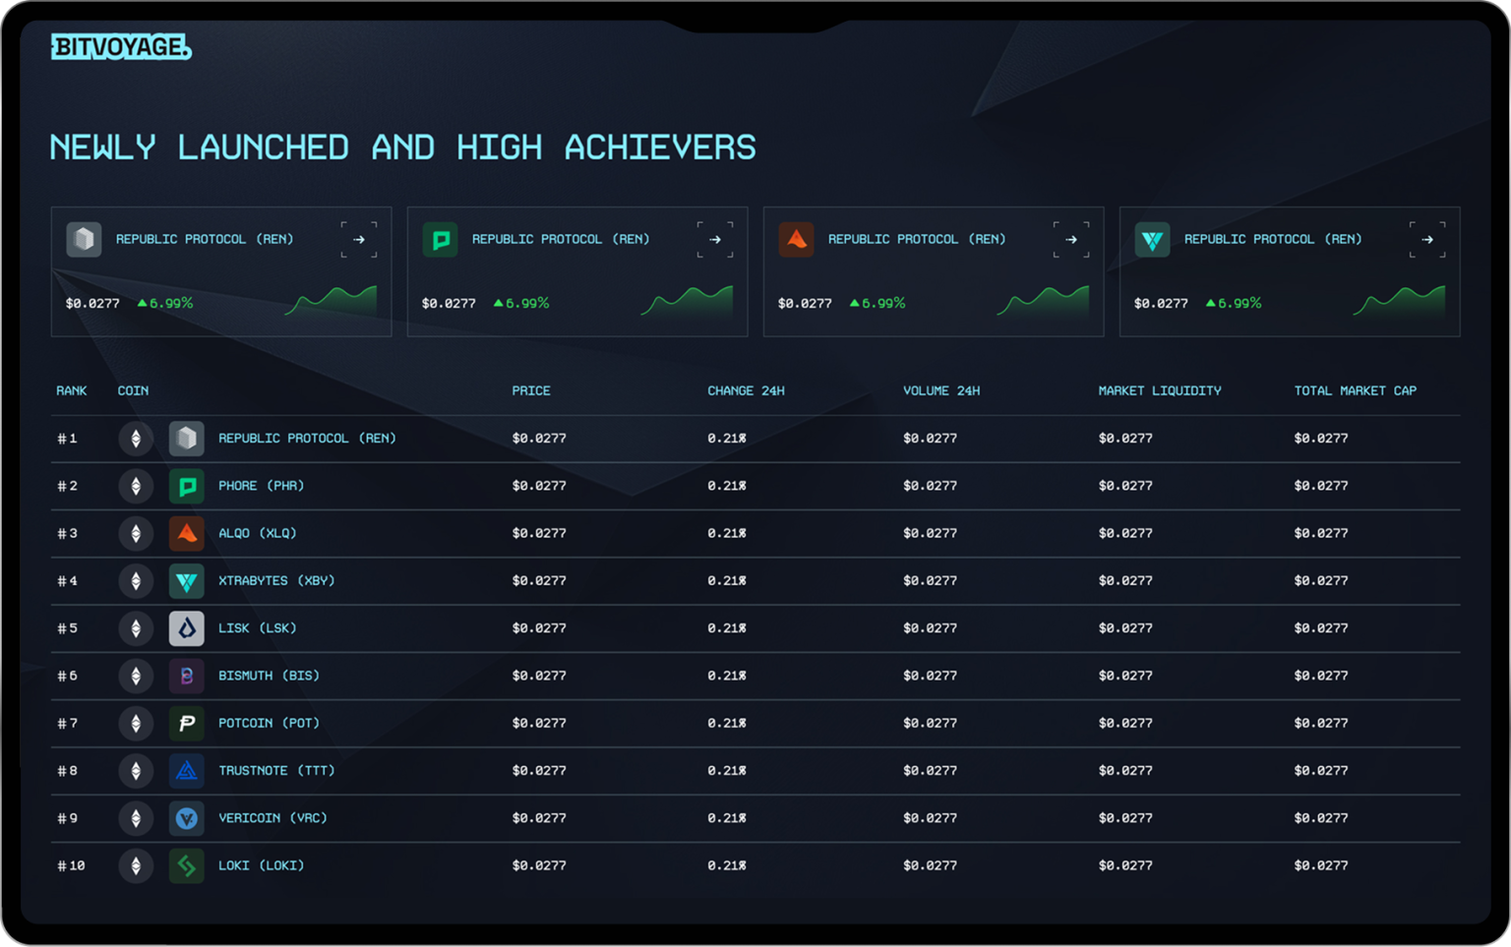This screenshot has height=947, width=1511.
Task: Click the Ethereum icon in the Potcoin row
Action: tap(136, 724)
